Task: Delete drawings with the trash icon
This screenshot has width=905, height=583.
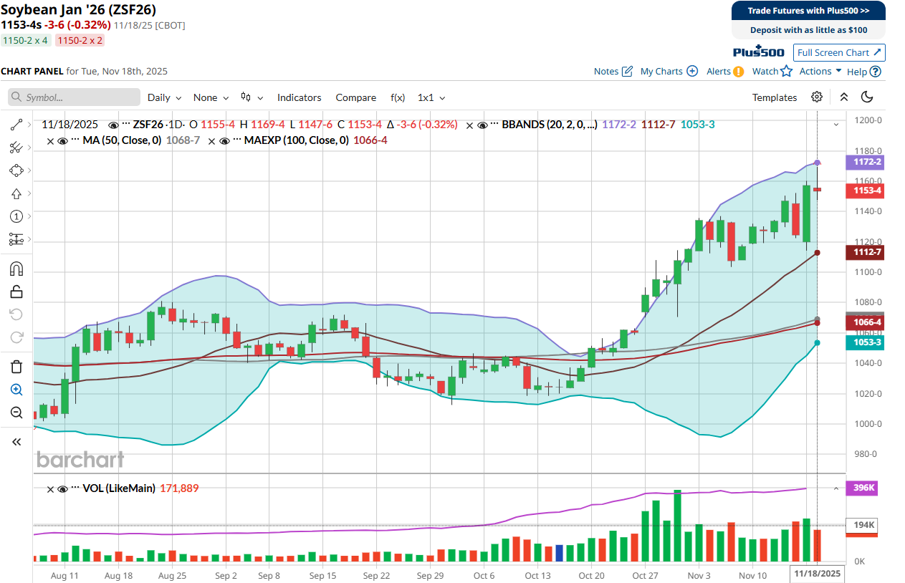Action: click(x=16, y=366)
